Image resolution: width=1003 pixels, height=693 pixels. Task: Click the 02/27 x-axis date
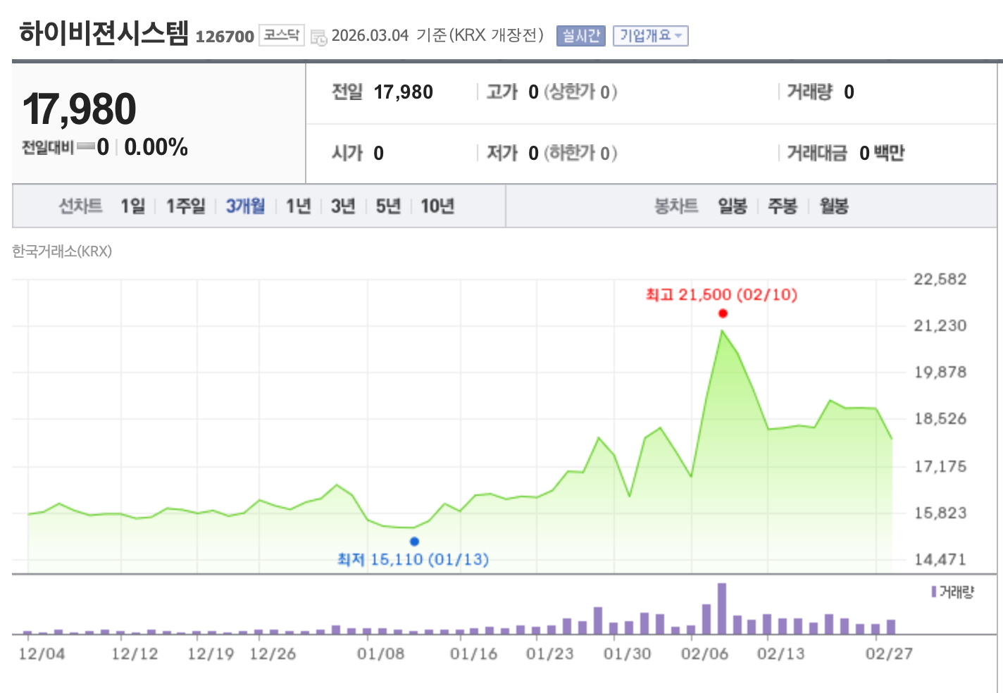pos(889,654)
